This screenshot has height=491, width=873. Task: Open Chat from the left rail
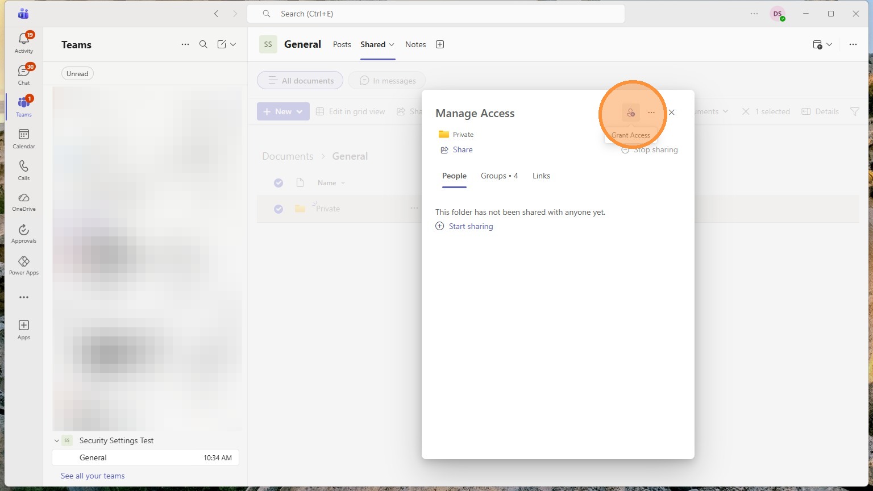pyautogui.click(x=24, y=74)
